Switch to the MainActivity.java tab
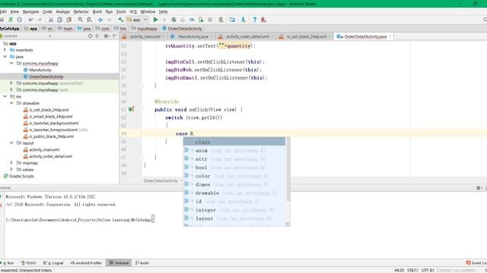The width and height of the screenshot is (487, 273). pyautogui.click(x=193, y=36)
